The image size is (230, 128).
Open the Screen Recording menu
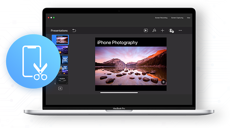(x=161, y=18)
